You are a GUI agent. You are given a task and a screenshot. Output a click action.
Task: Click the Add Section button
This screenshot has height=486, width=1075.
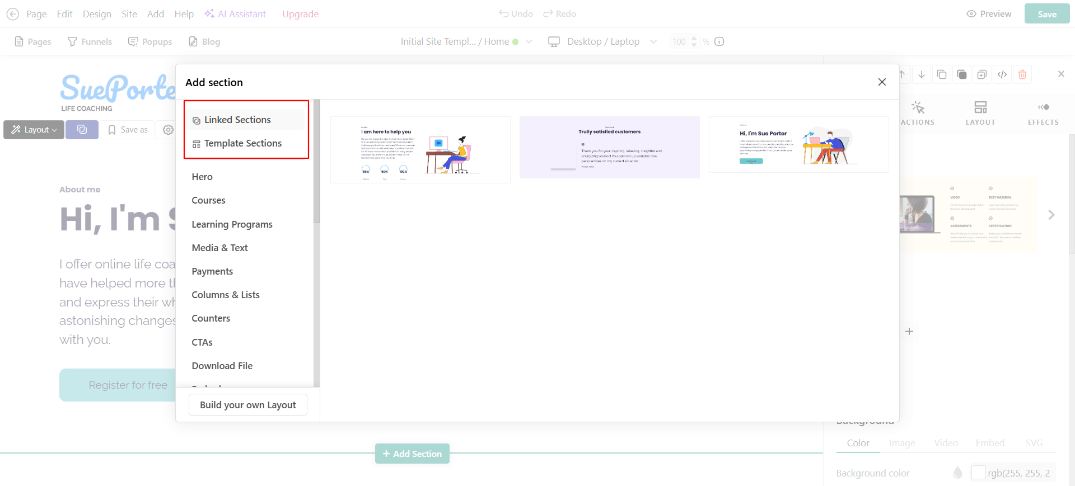[412, 454]
